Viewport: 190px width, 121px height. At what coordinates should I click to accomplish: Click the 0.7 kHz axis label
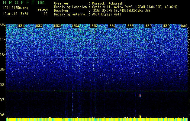[2, 100]
